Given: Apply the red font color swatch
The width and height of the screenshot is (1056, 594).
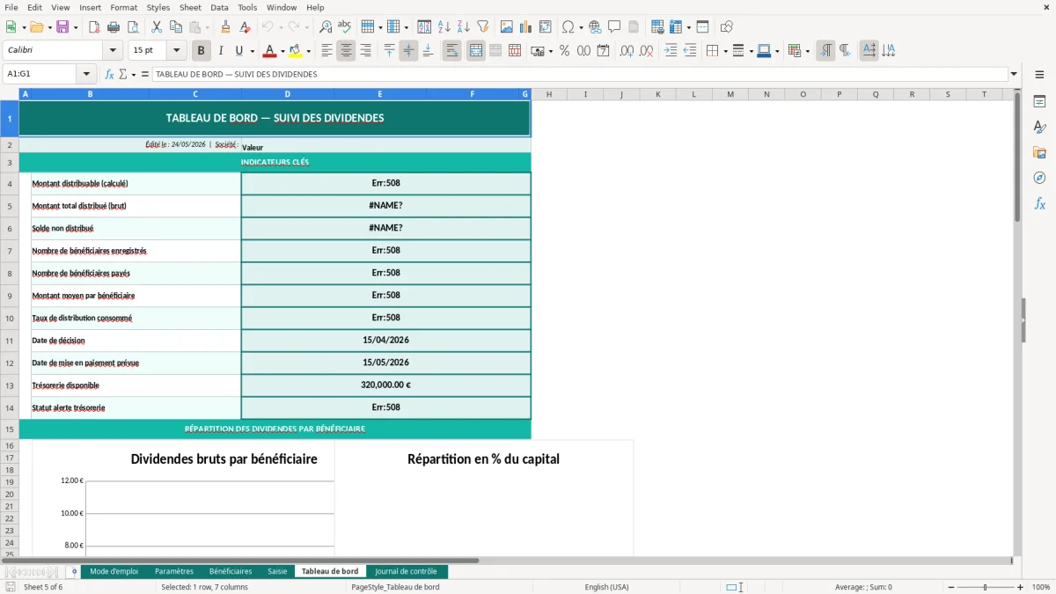Looking at the screenshot, I should (x=270, y=51).
